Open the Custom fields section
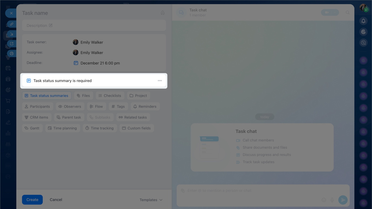 click(x=136, y=128)
